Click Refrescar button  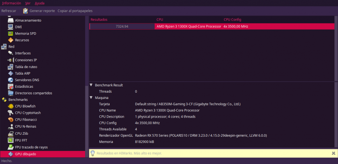(9, 11)
